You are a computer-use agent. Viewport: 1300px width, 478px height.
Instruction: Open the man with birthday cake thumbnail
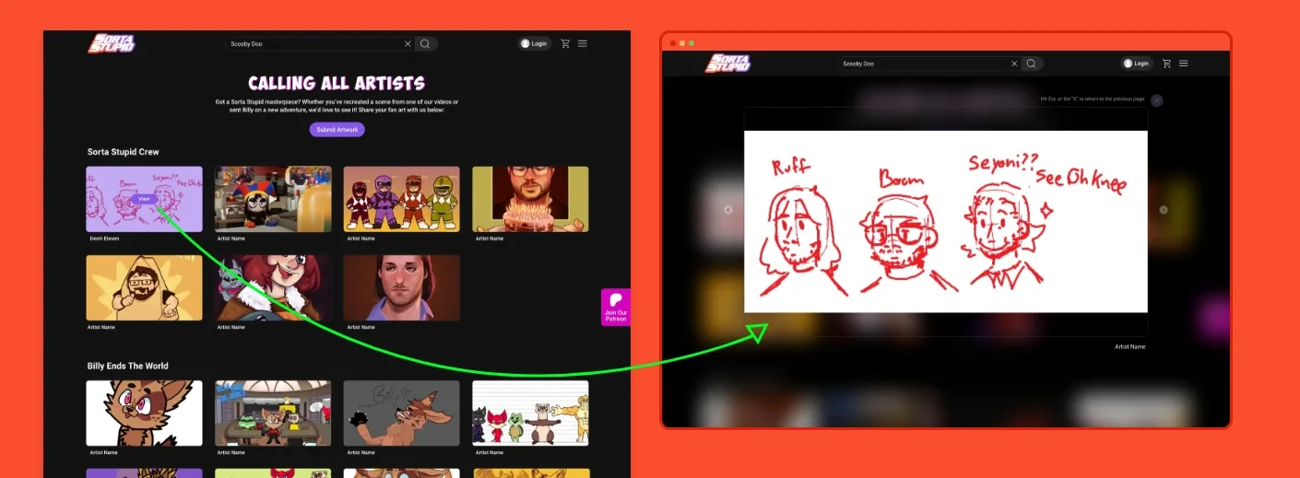click(x=530, y=199)
